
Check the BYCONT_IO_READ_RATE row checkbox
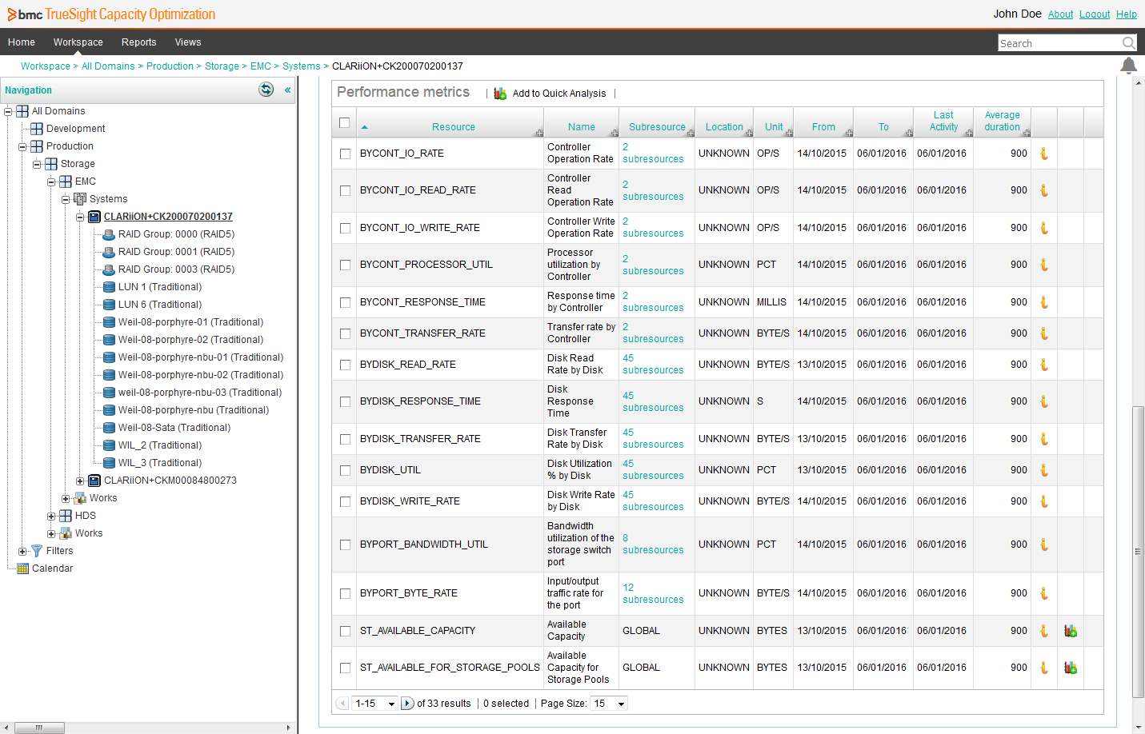point(345,190)
